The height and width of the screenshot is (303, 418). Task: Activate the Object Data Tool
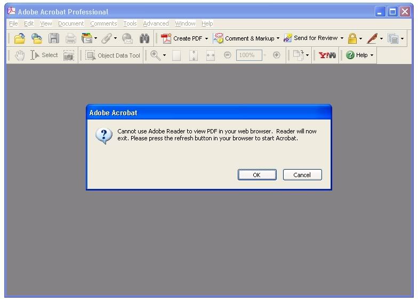[x=113, y=55]
